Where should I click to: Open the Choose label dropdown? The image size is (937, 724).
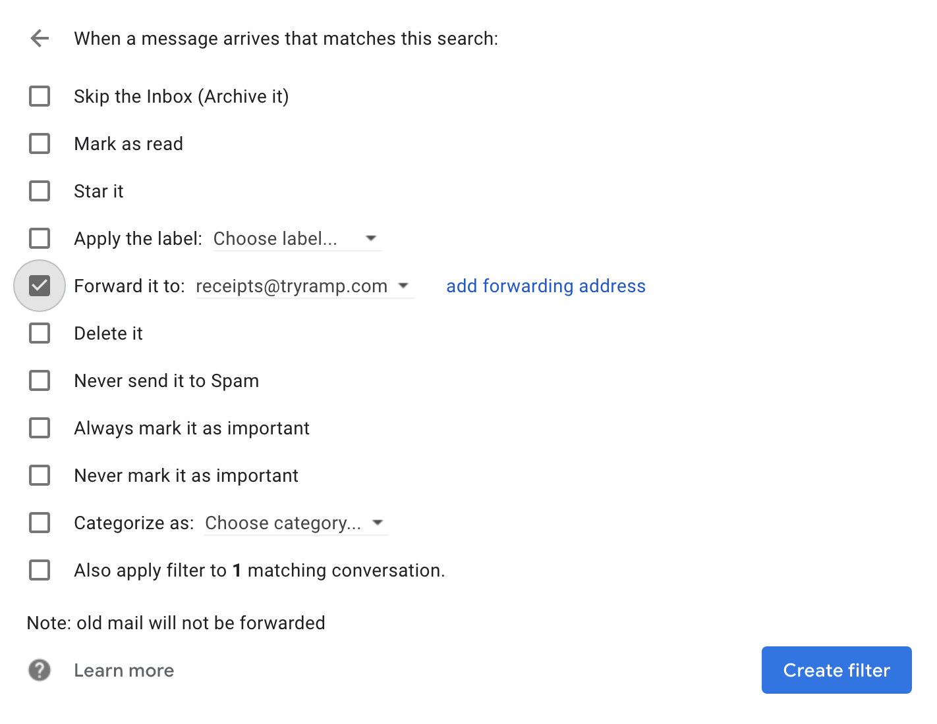point(297,238)
